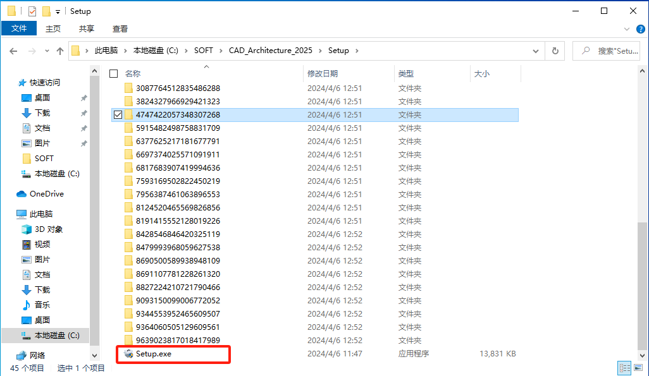The image size is (649, 376).
Task: Select folder 8428546846420325119
Action: point(178,234)
